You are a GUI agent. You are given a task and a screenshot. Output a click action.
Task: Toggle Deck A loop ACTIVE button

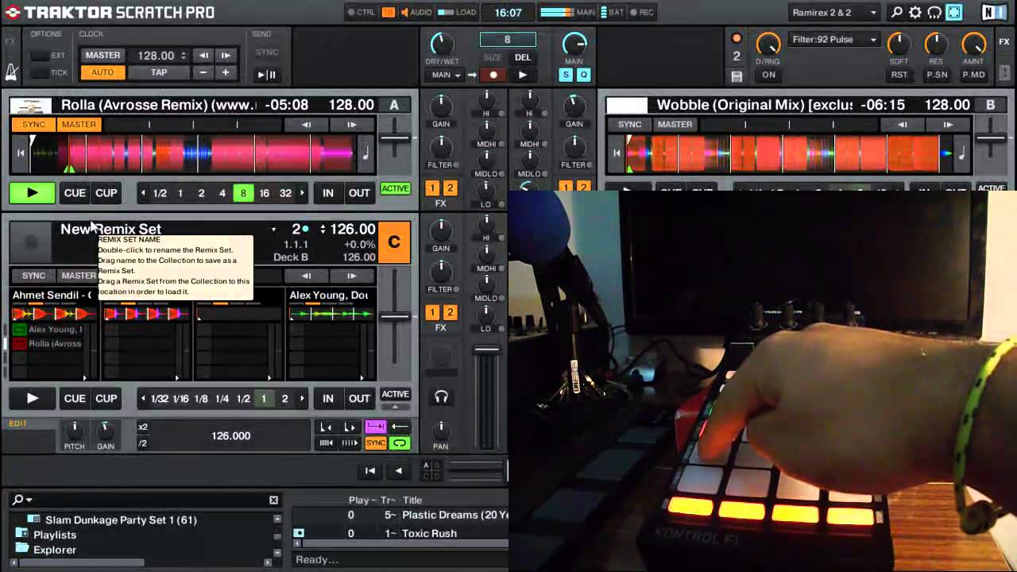click(395, 189)
